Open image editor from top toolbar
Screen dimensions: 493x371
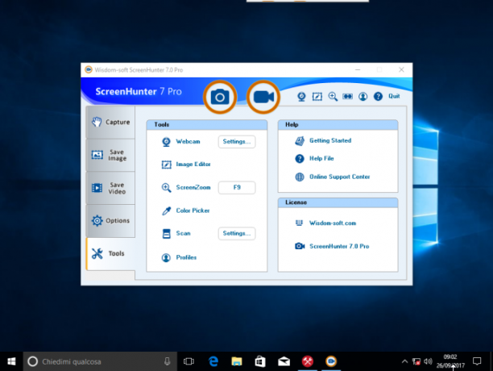[317, 96]
